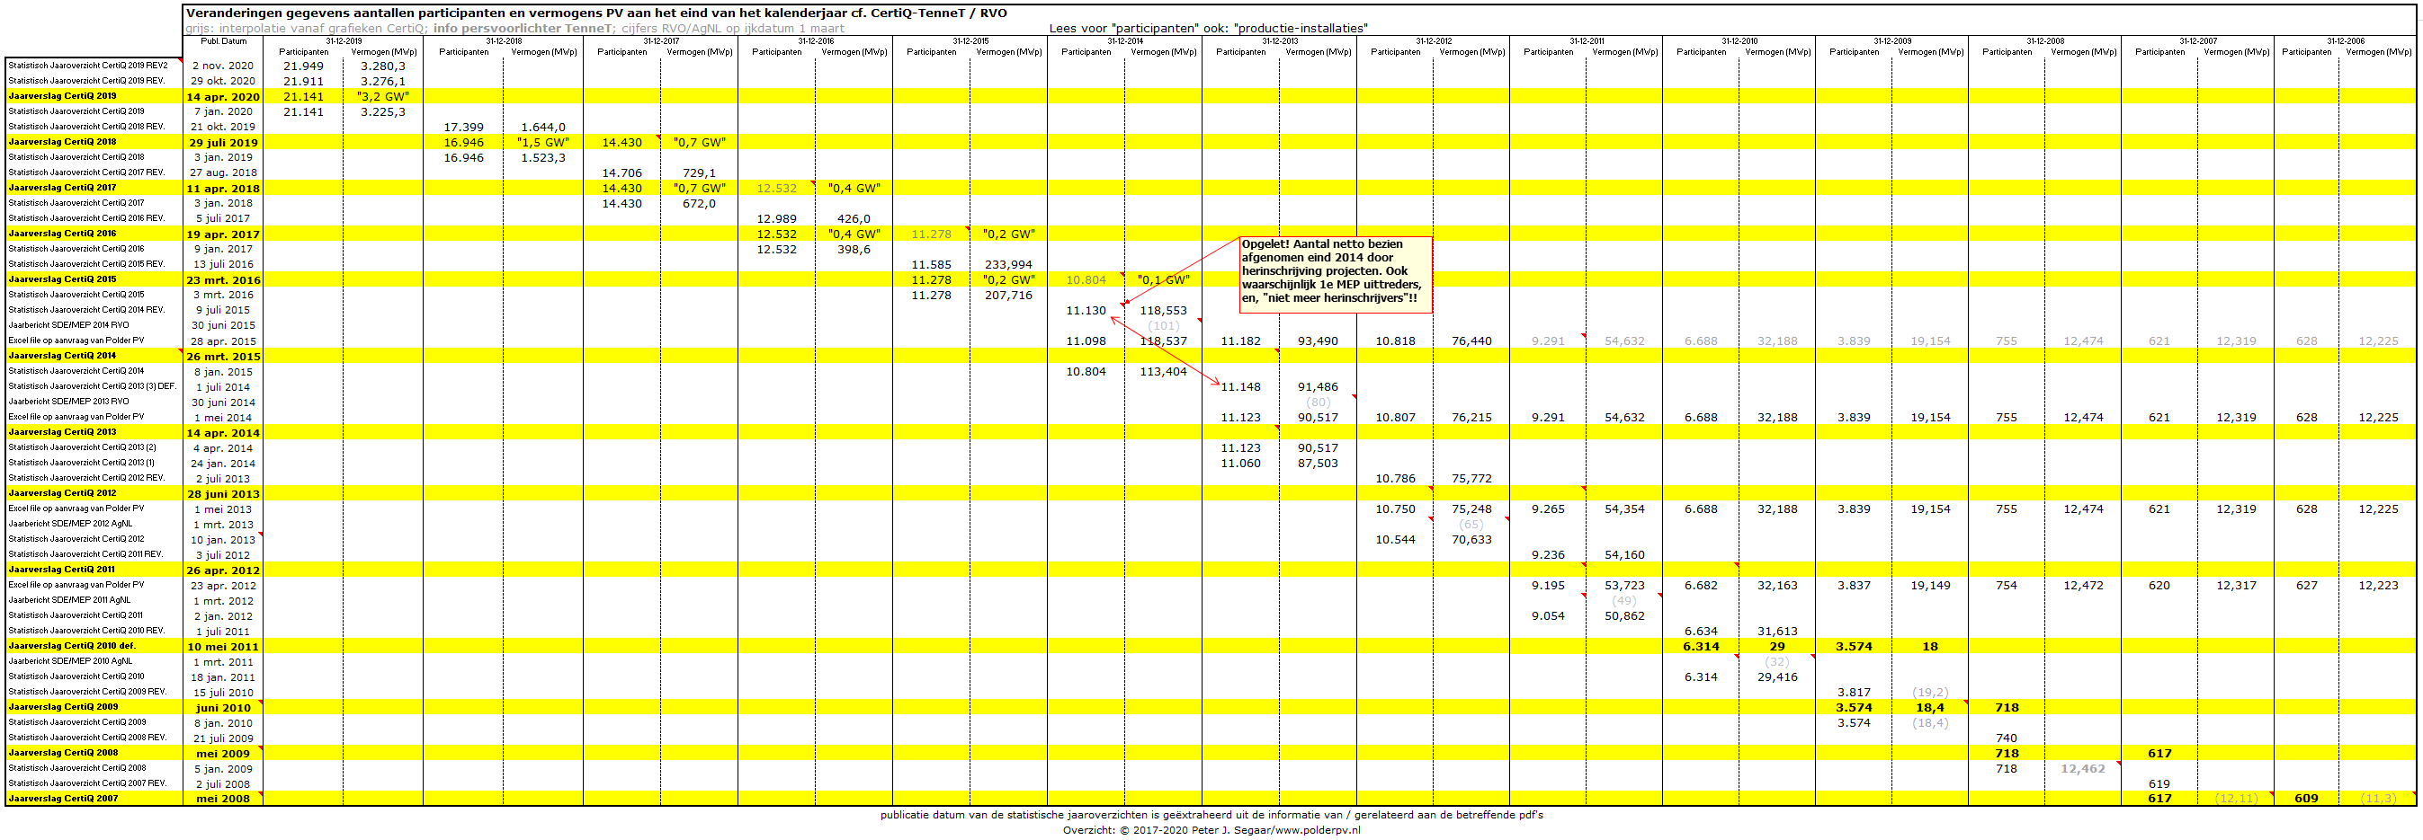Select the participant count 9.236
2423x840 pixels.
point(1548,555)
